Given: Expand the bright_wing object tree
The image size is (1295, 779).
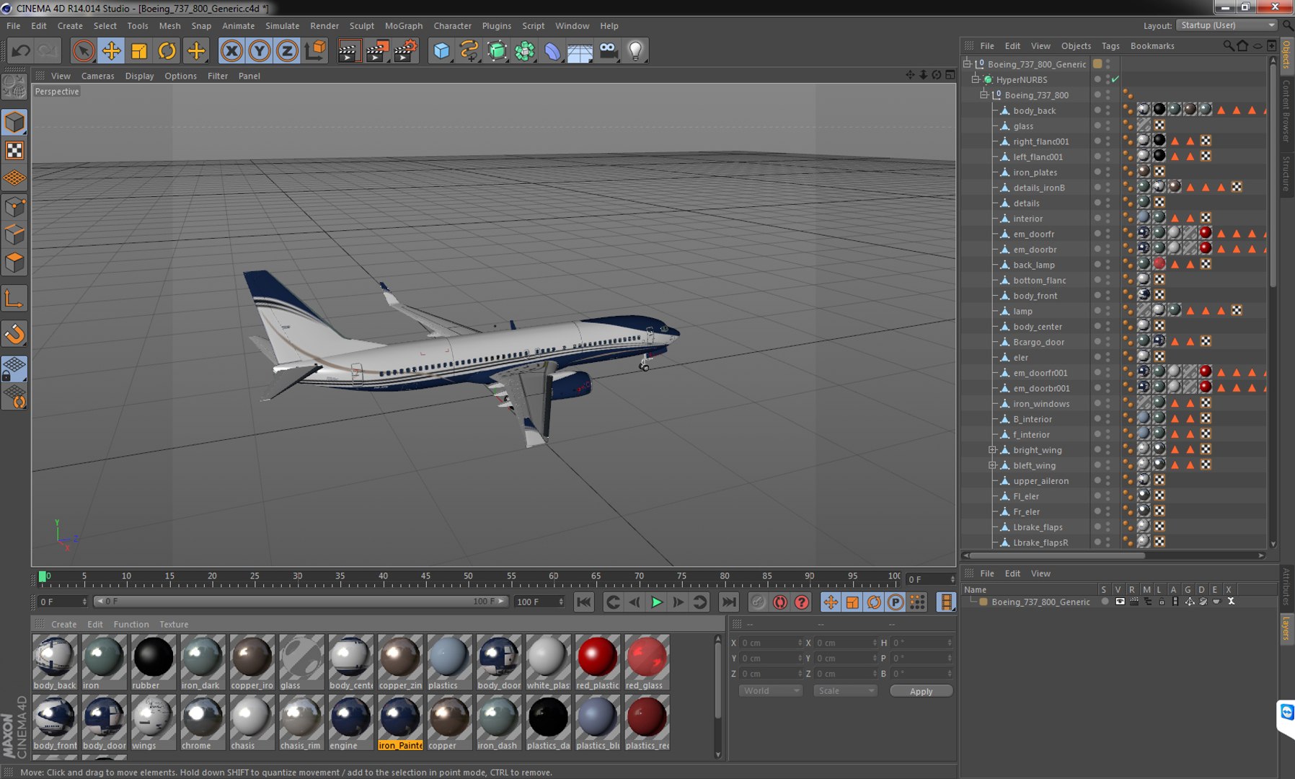Looking at the screenshot, I should (x=993, y=449).
